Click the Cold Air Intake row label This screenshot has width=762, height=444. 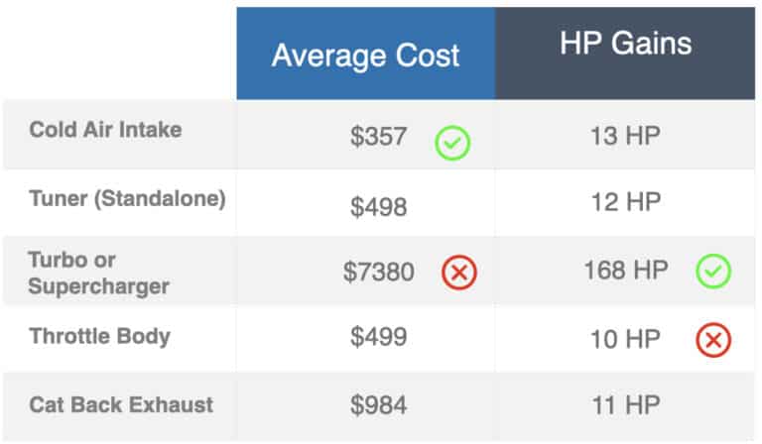pyautogui.click(x=105, y=130)
